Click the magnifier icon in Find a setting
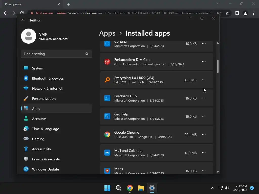 (x=87, y=54)
